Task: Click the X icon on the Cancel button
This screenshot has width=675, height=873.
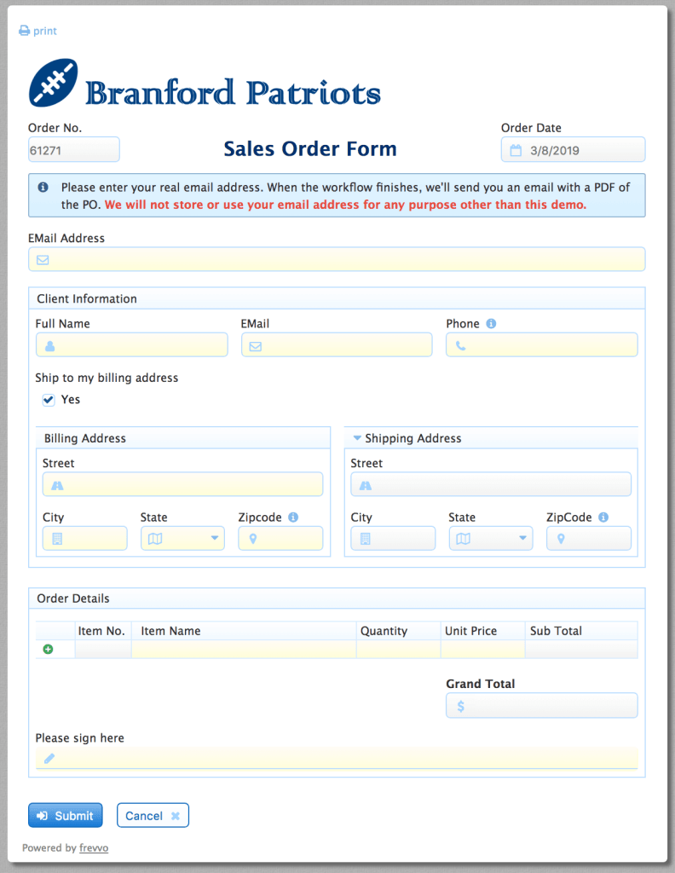Action: [176, 816]
